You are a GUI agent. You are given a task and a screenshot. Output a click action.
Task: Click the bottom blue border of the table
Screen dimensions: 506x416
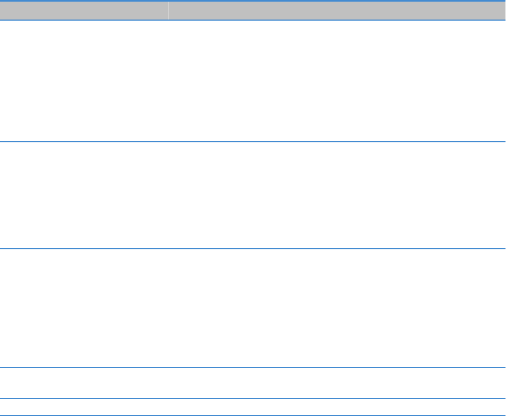coord(253,415)
